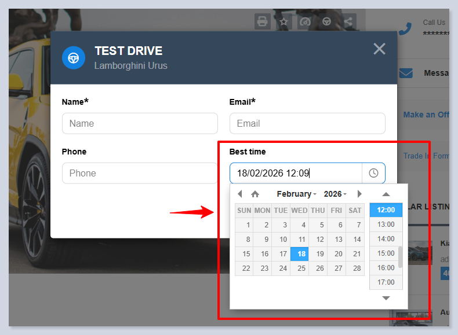Screen dimensions: 458x335
Task: Select February 20 in the calendar
Action: pyautogui.click(x=337, y=253)
